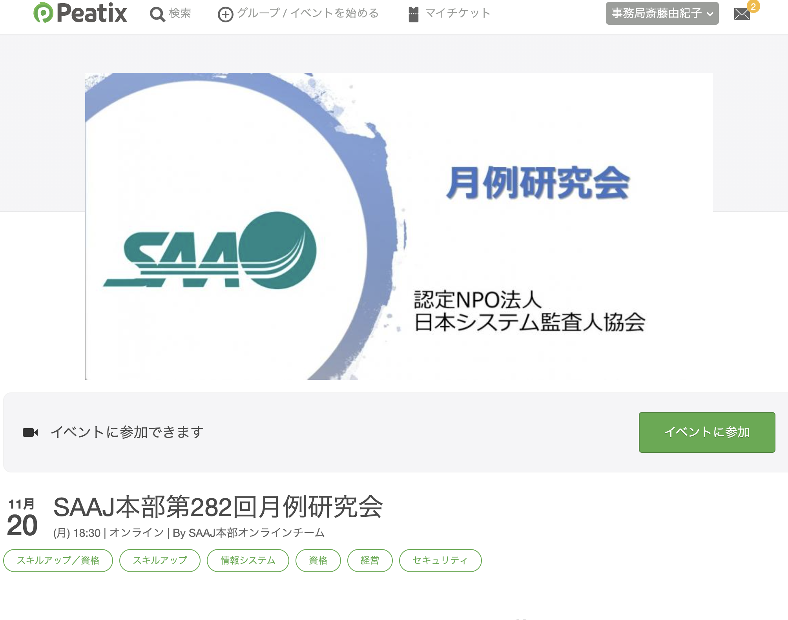Select the 資格 tag
The width and height of the screenshot is (788, 620).
coord(318,560)
